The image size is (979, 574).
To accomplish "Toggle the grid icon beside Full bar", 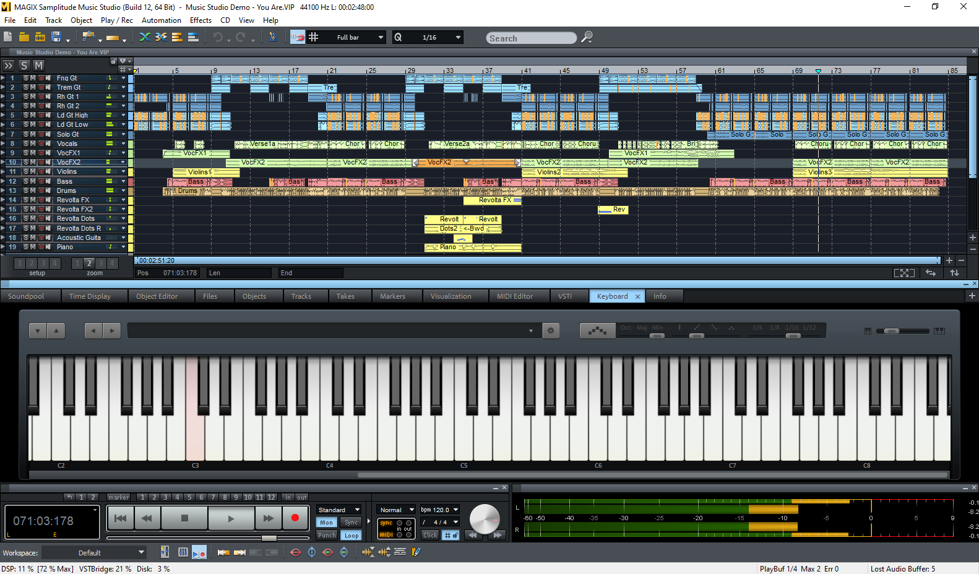I will click(314, 37).
